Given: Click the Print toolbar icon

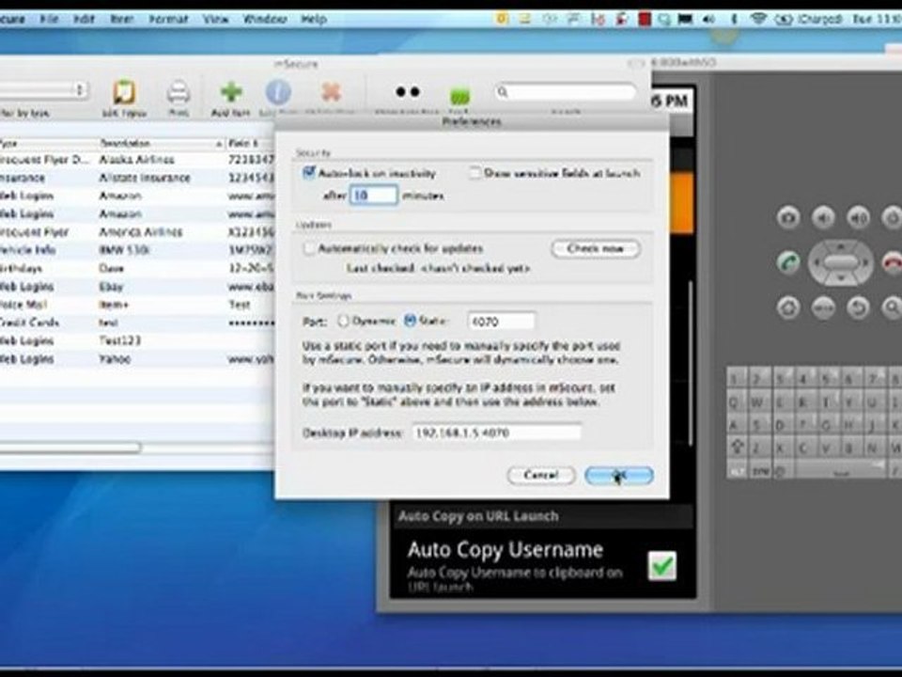Looking at the screenshot, I should click(x=179, y=92).
